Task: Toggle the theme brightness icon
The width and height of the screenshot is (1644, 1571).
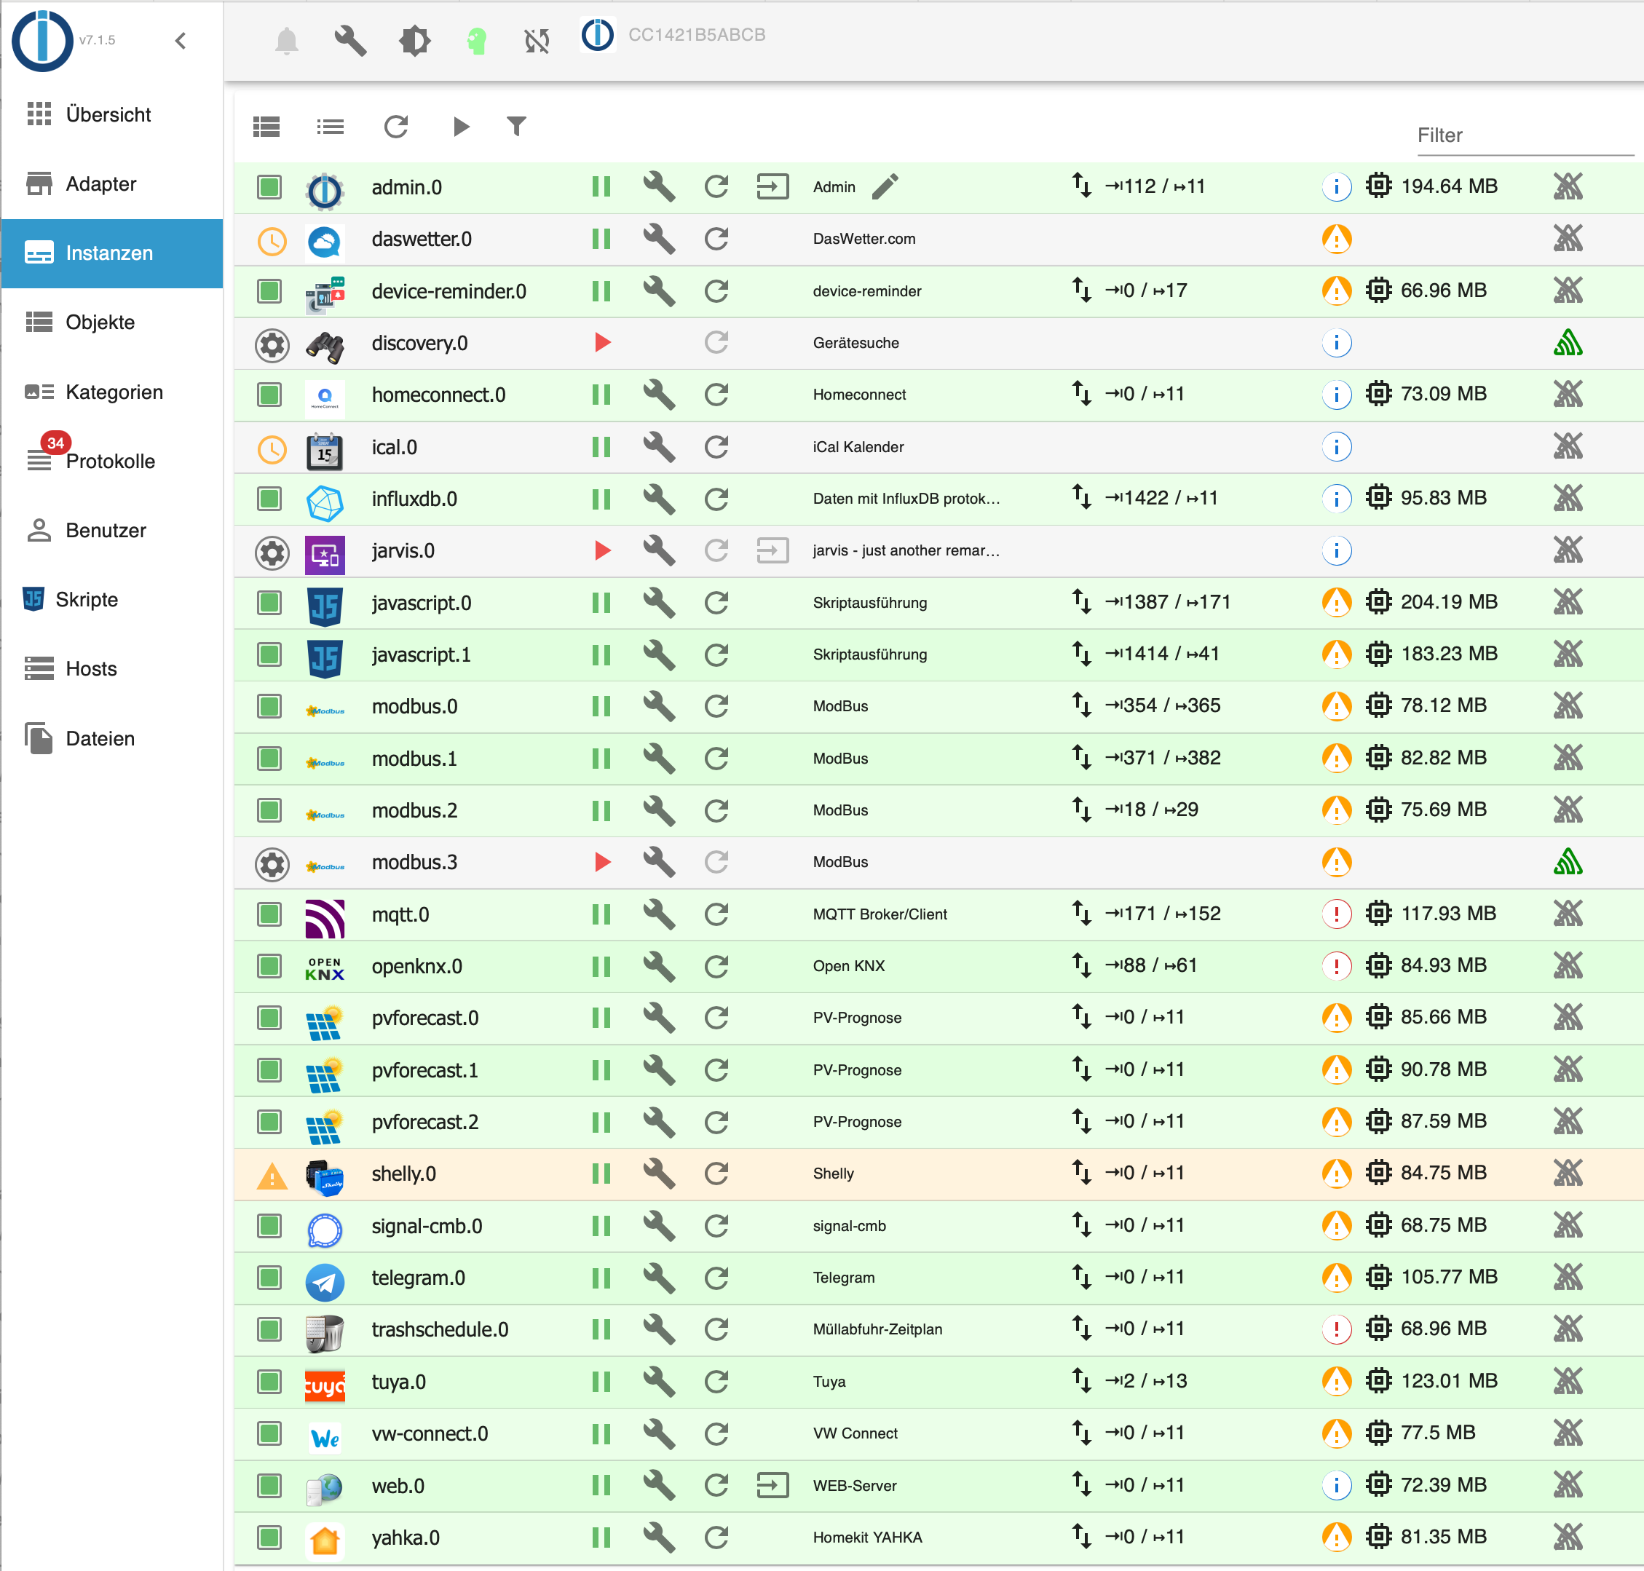Action: click(414, 39)
